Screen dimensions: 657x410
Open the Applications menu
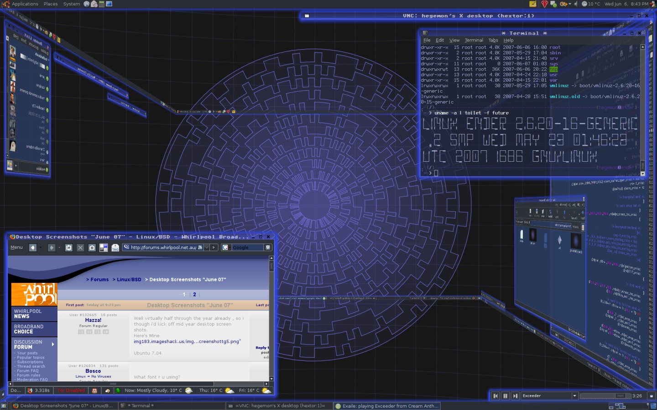tap(25, 4)
